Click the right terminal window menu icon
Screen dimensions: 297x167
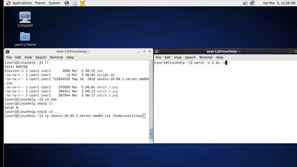(x=157, y=51)
